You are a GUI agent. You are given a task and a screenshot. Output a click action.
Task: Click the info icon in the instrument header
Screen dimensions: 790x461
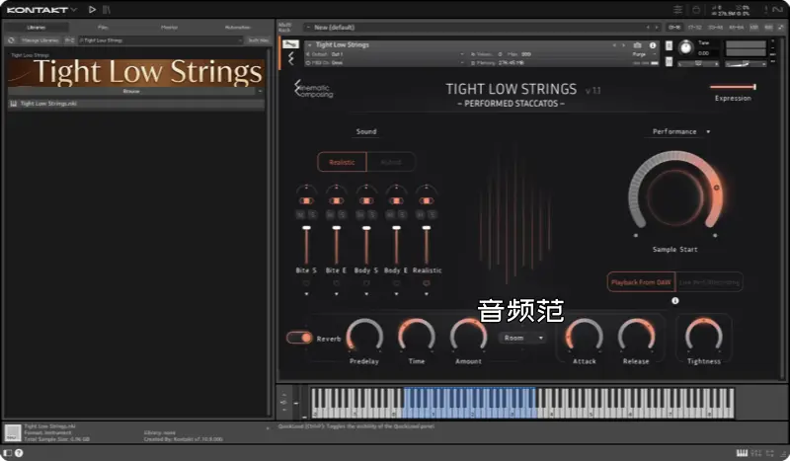pyautogui.click(x=652, y=45)
